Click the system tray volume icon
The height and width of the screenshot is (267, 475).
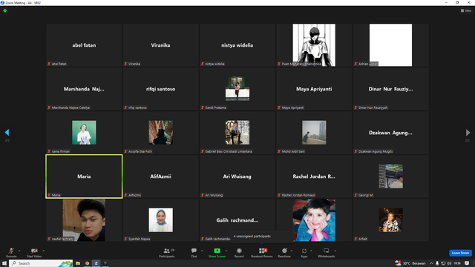[x=449, y=263]
